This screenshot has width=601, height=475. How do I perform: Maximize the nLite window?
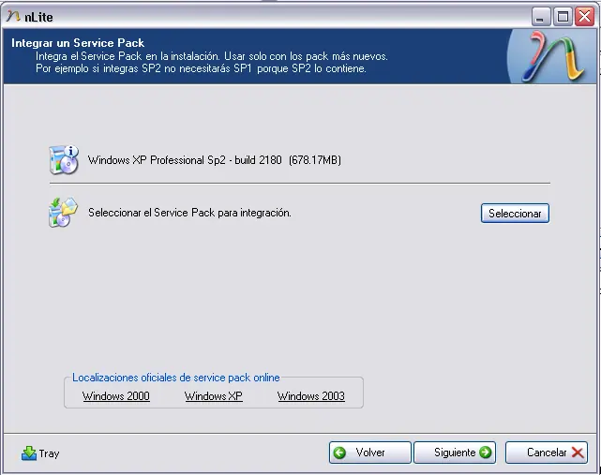(x=563, y=17)
